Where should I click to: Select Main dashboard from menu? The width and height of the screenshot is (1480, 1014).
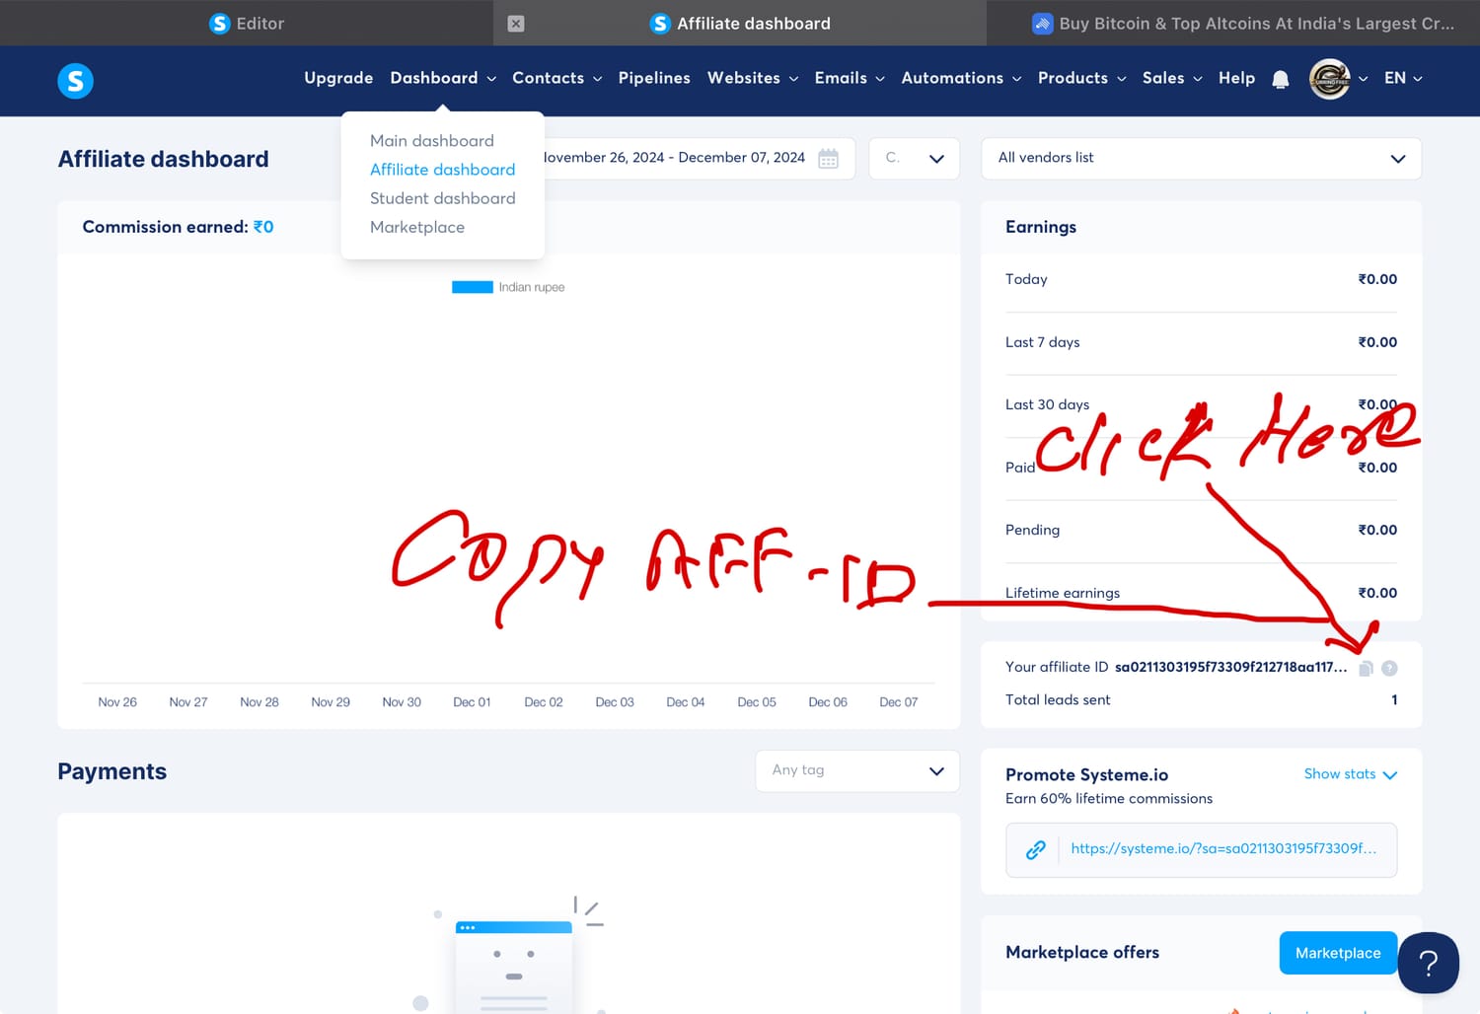[432, 141]
